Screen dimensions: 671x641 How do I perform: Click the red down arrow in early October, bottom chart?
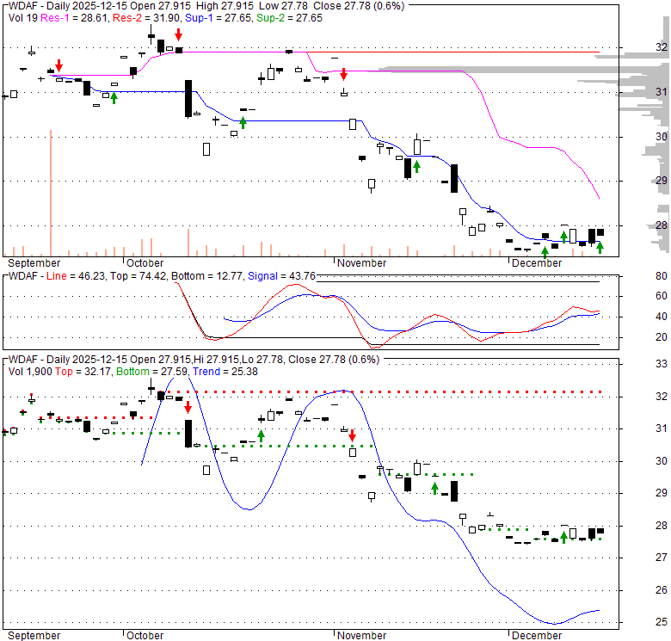[188, 405]
